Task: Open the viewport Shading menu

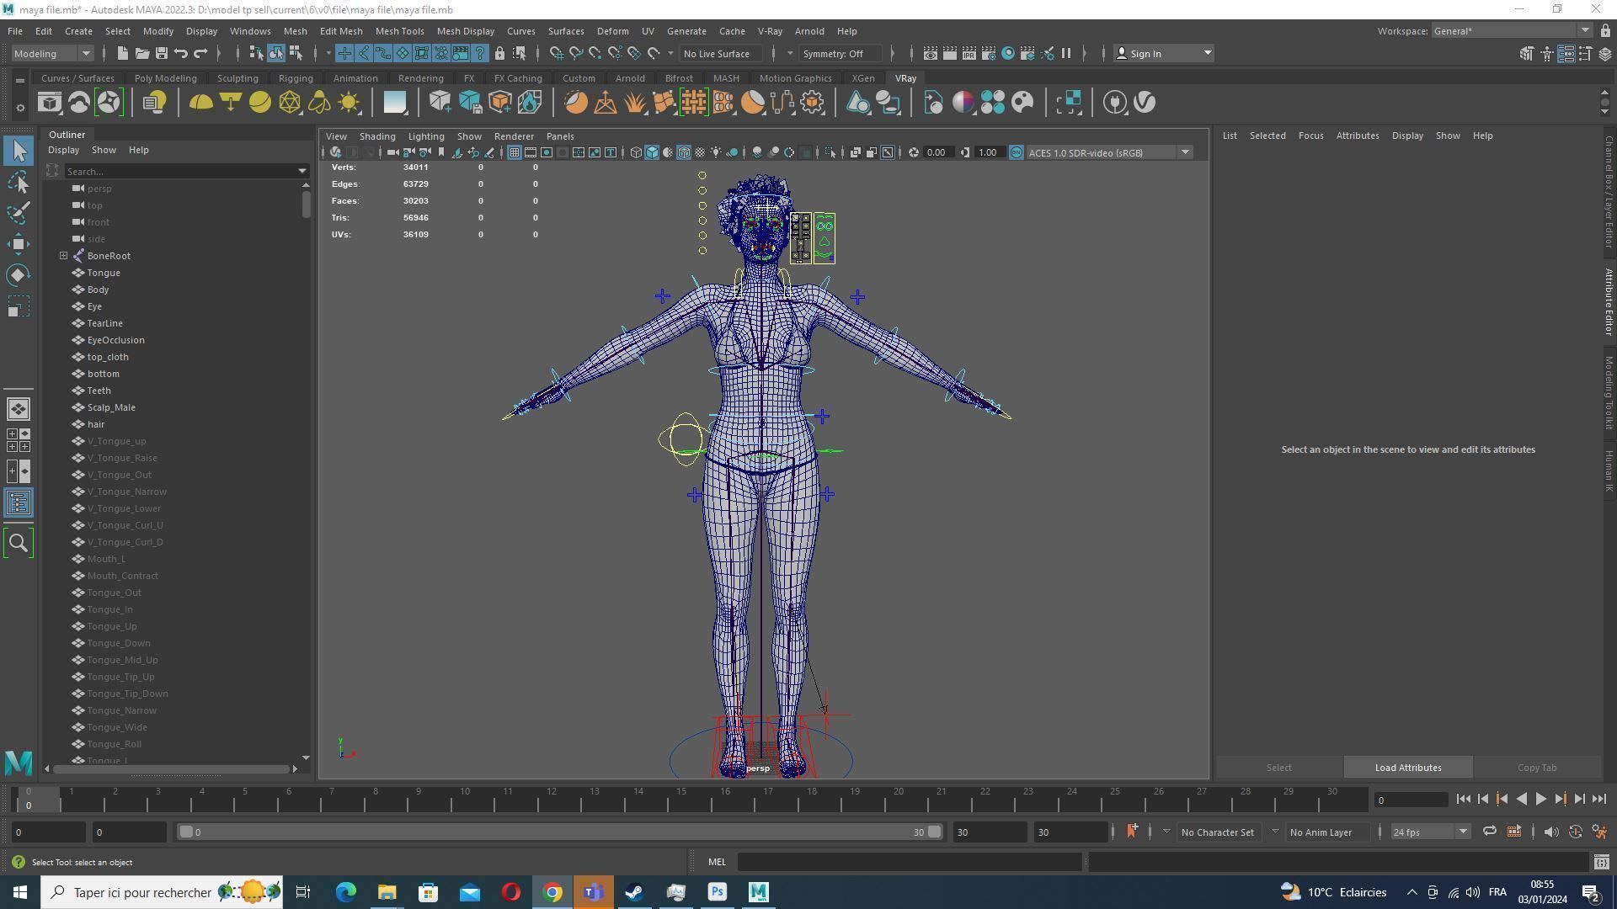Action: [376, 136]
